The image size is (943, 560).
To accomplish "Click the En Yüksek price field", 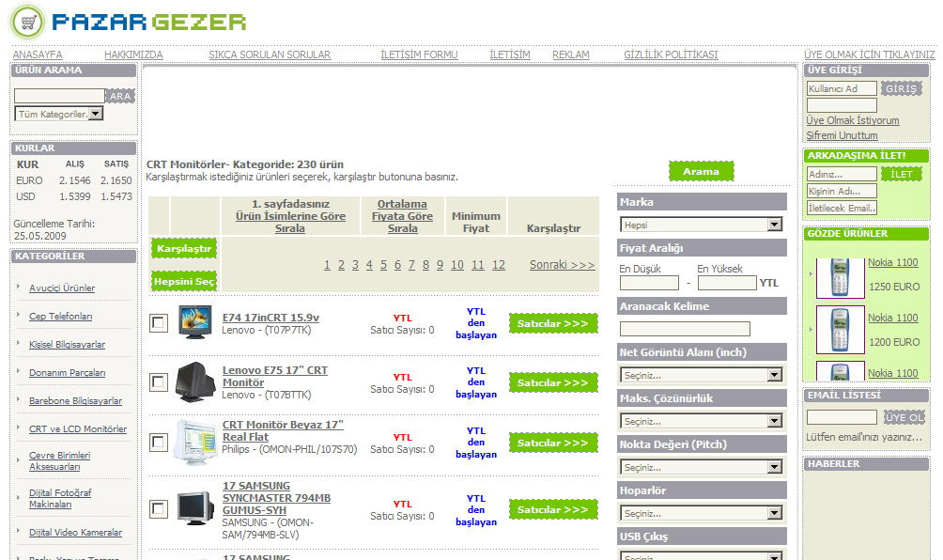I will (727, 283).
